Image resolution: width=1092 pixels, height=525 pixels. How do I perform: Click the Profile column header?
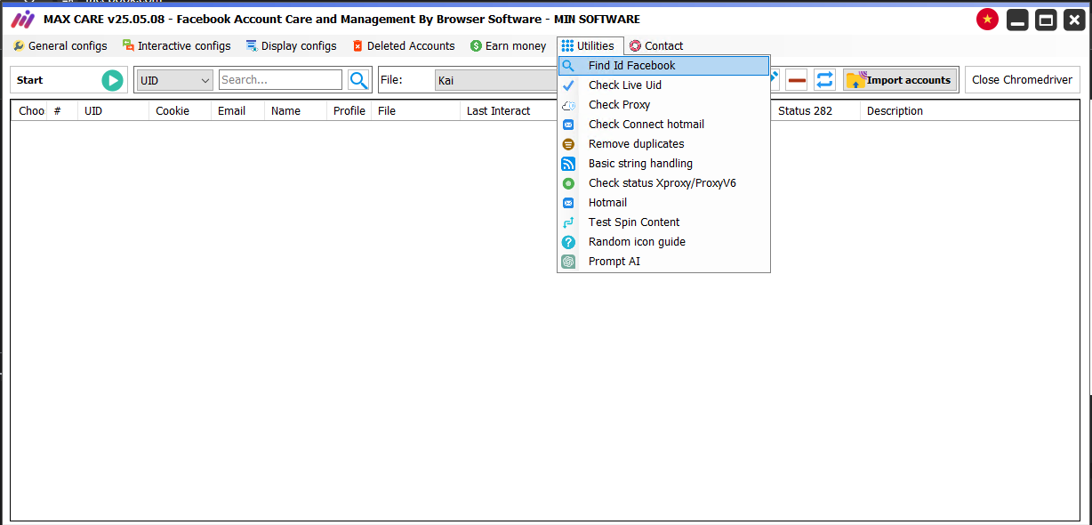[349, 111]
